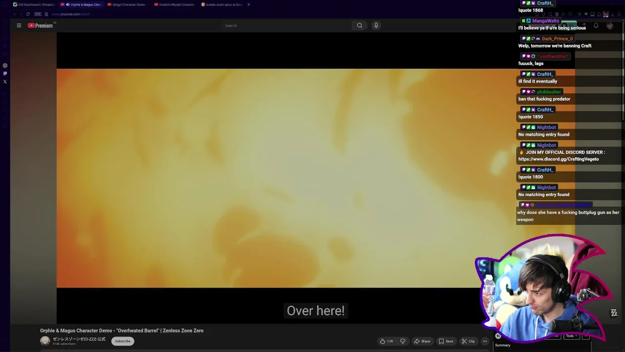Open the Twitch icon in the browser sidebar
Viewport: 625px width, 352px height.
(x=5, y=73)
